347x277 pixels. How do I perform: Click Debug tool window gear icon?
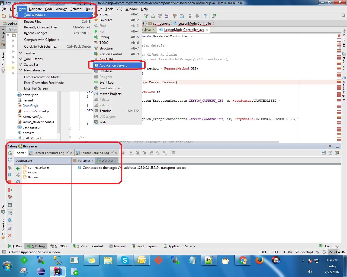(x=330, y=146)
